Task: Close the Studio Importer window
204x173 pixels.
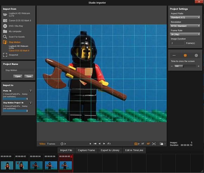Action: pos(199,1)
